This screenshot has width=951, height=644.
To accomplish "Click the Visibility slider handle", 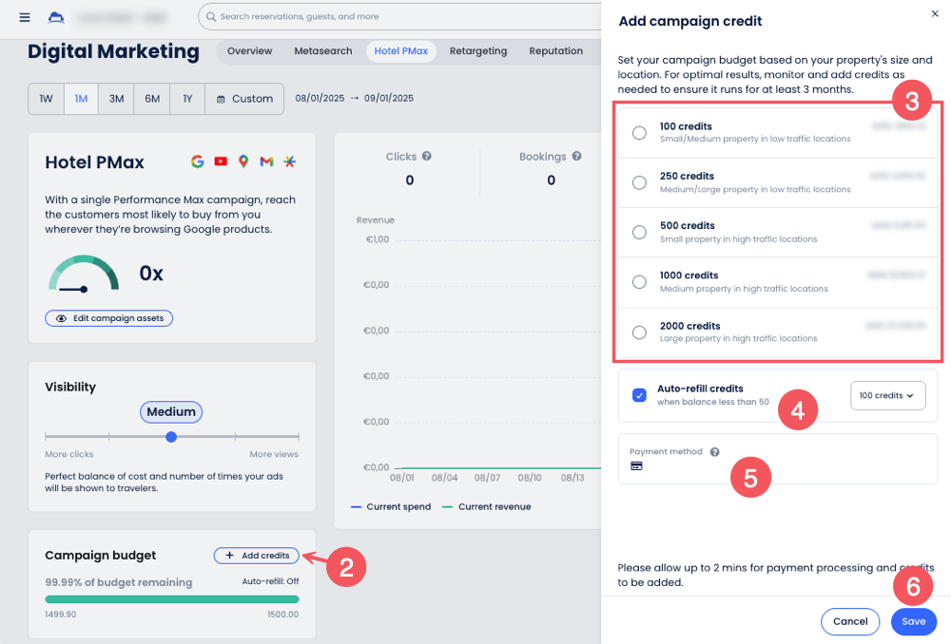I will [171, 437].
